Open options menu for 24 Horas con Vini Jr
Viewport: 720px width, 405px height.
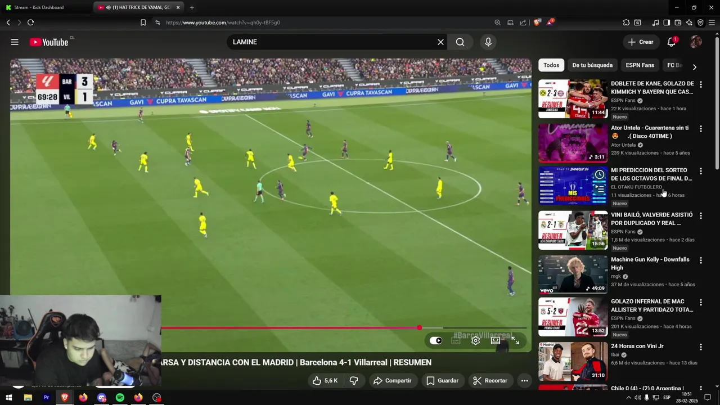point(700,347)
